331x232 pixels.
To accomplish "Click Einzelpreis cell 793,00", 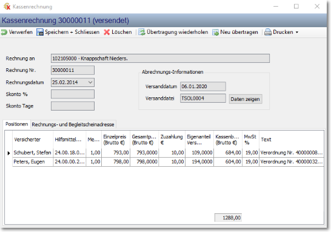I will 116,153.
